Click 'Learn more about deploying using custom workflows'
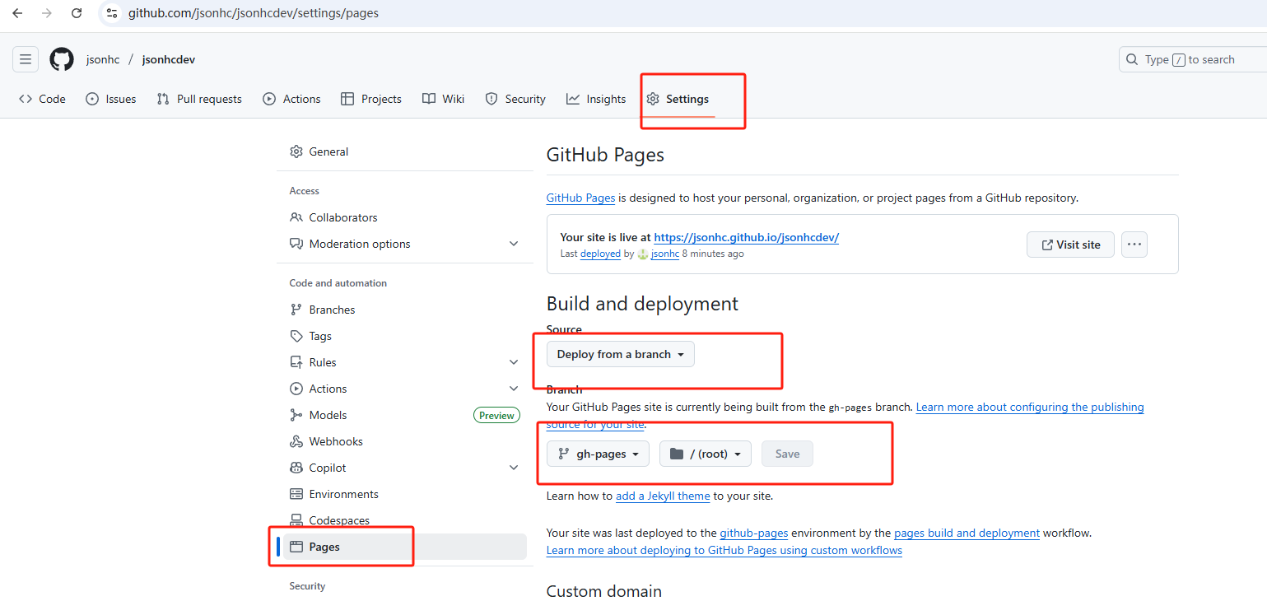The width and height of the screenshot is (1267, 601). coord(724,550)
